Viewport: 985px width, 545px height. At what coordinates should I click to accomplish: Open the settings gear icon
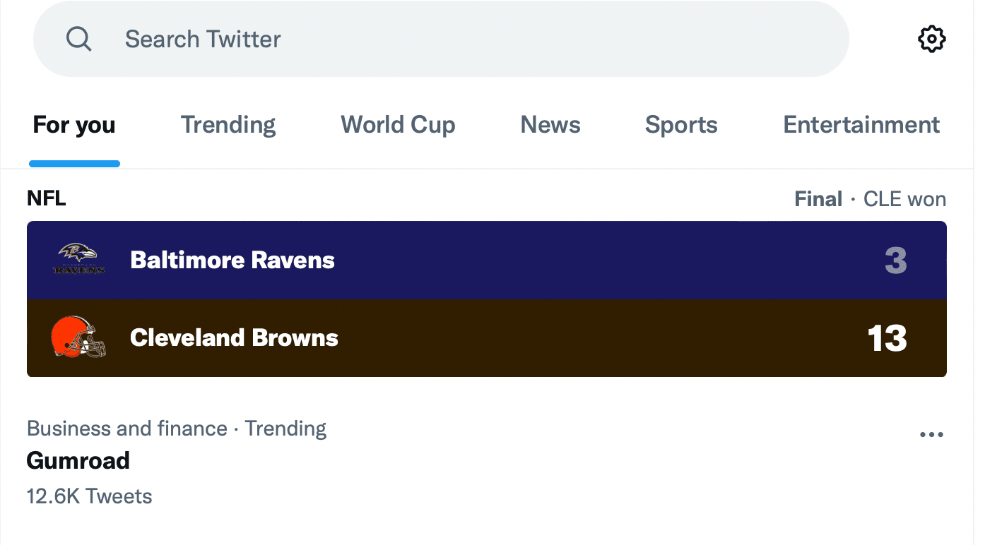[x=931, y=39]
